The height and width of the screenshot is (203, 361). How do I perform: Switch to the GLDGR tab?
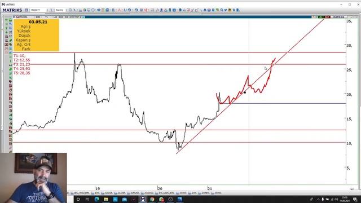[x=120, y=193]
